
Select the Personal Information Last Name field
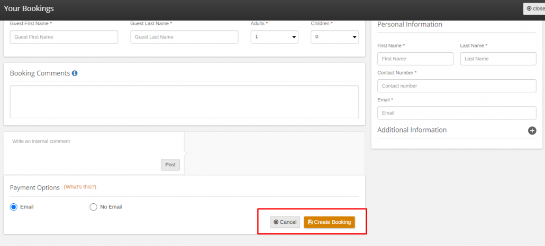coord(498,59)
